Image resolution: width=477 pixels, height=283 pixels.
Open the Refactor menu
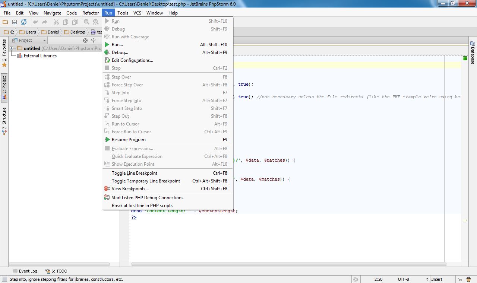pyautogui.click(x=91, y=13)
